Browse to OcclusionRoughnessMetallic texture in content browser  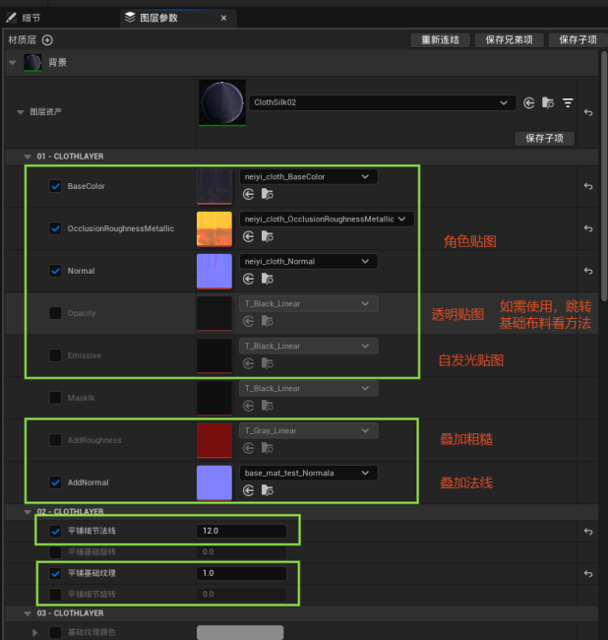point(266,237)
